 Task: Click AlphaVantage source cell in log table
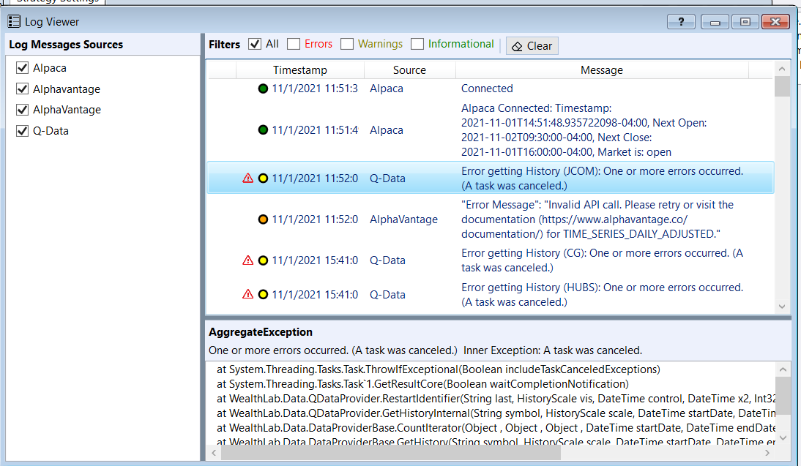point(403,219)
